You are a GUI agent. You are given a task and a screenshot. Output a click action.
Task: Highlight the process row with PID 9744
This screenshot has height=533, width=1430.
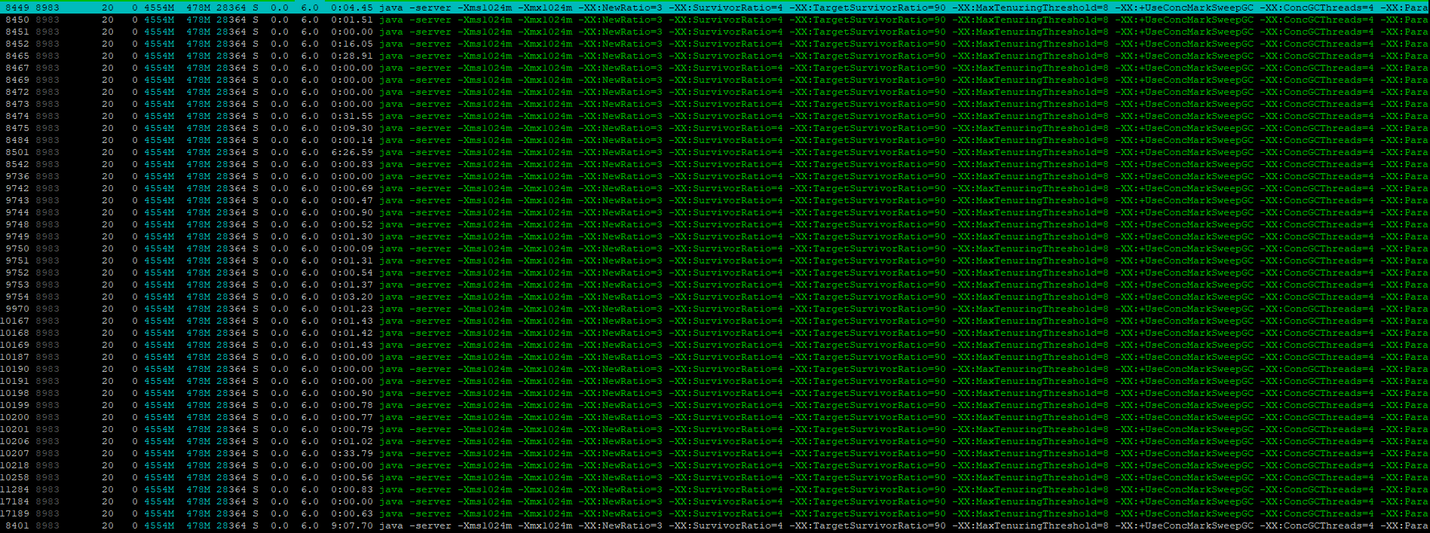pos(715,212)
